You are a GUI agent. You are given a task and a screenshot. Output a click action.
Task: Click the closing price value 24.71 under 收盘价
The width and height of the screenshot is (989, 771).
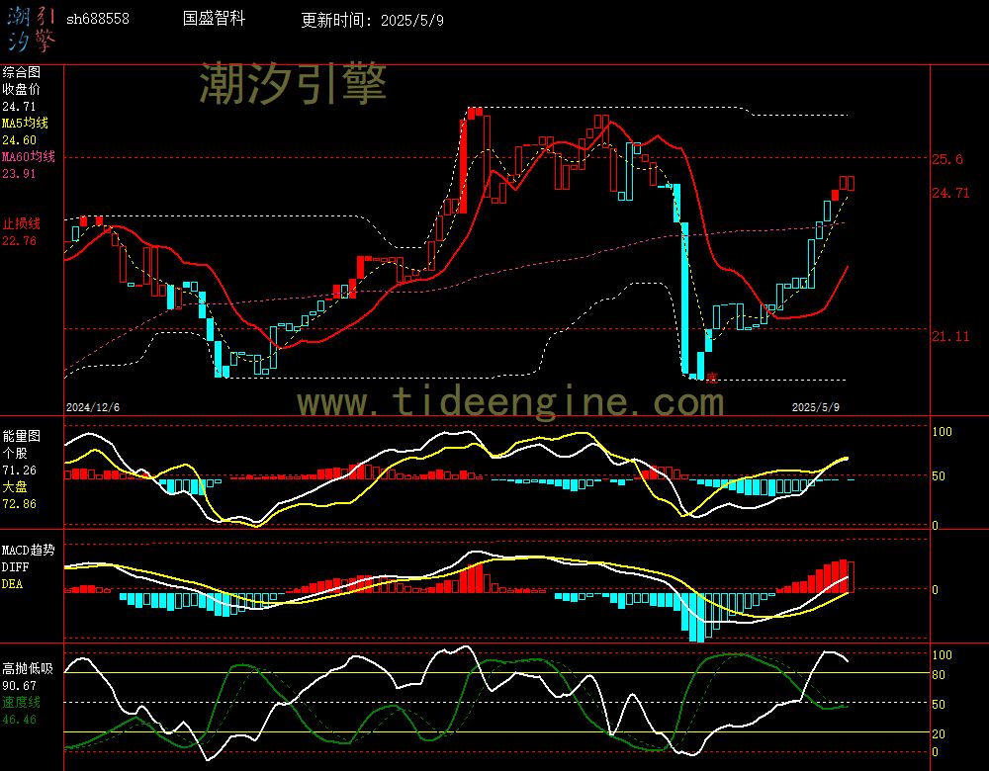(19, 106)
